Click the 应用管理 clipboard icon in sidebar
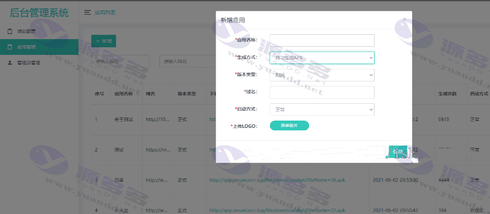 coord(10,47)
